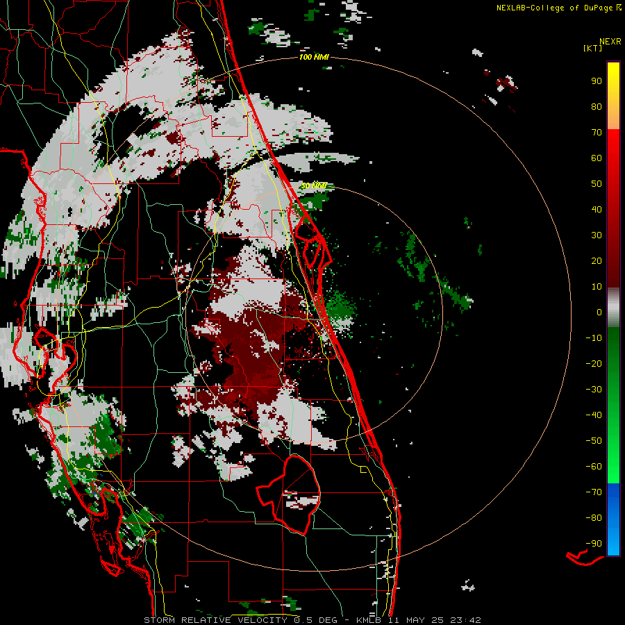
Task: Click the 40 value on the velocity scale
Action: pyautogui.click(x=597, y=209)
